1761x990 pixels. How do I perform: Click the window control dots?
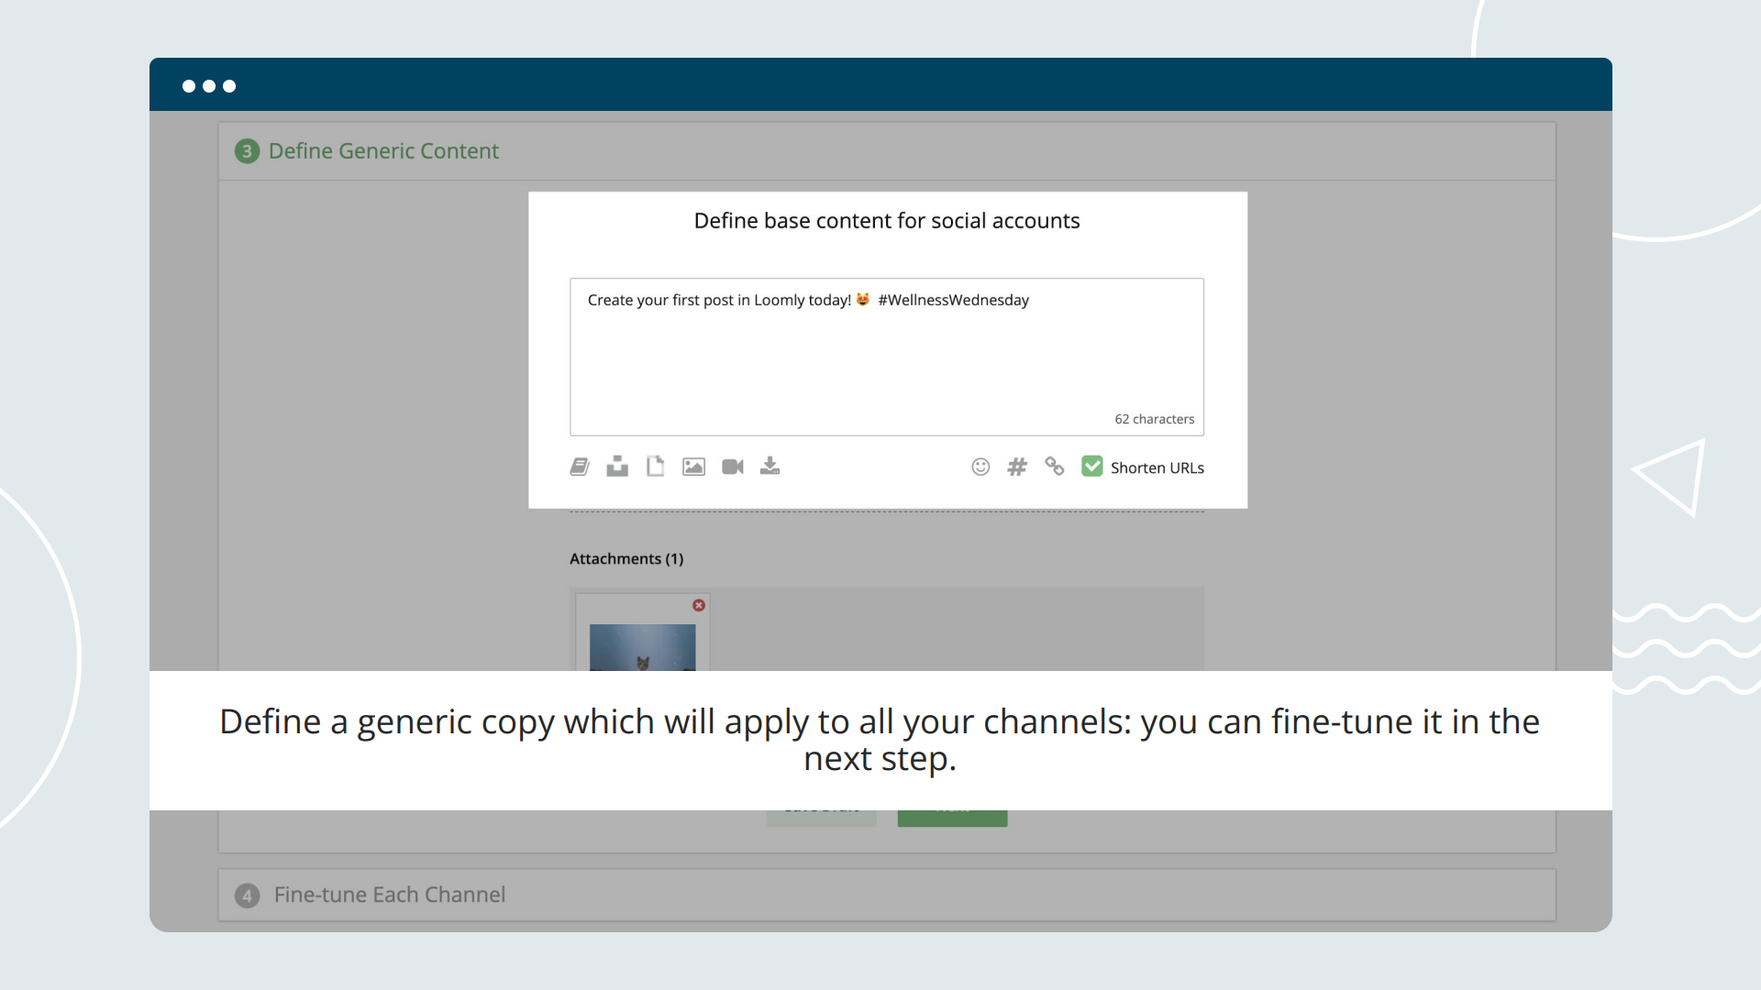pos(208,85)
